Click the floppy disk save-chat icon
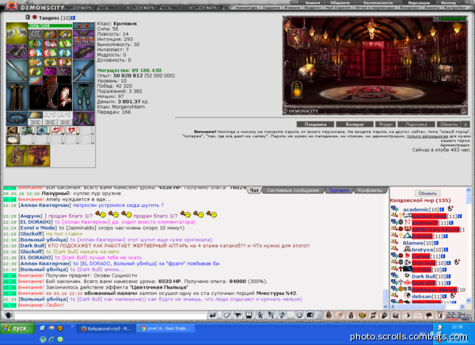This screenshot has width=475, height=345. pos(249,316)
